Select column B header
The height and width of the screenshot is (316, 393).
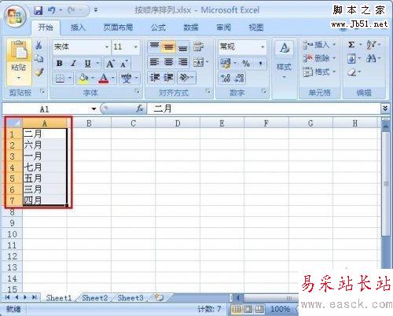89,123
